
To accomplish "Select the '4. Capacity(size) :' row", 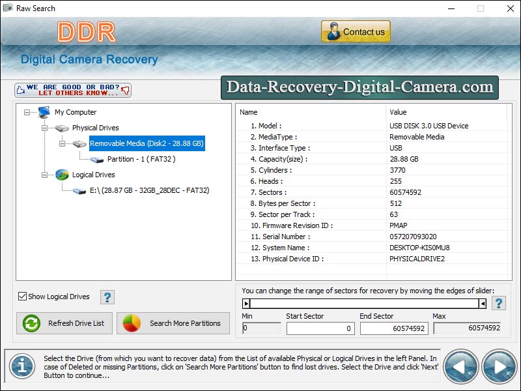I will pyautogui.click(x=372, y=159).
